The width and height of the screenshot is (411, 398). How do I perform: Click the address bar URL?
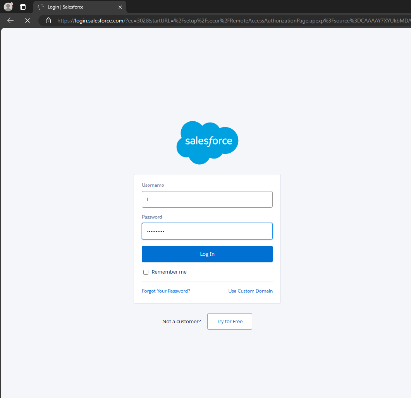tap(234, 21)
